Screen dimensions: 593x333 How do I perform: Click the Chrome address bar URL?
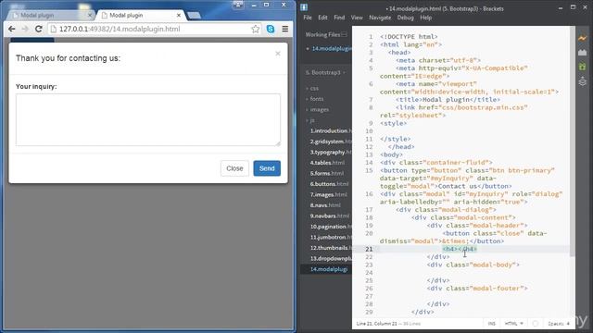120,29
